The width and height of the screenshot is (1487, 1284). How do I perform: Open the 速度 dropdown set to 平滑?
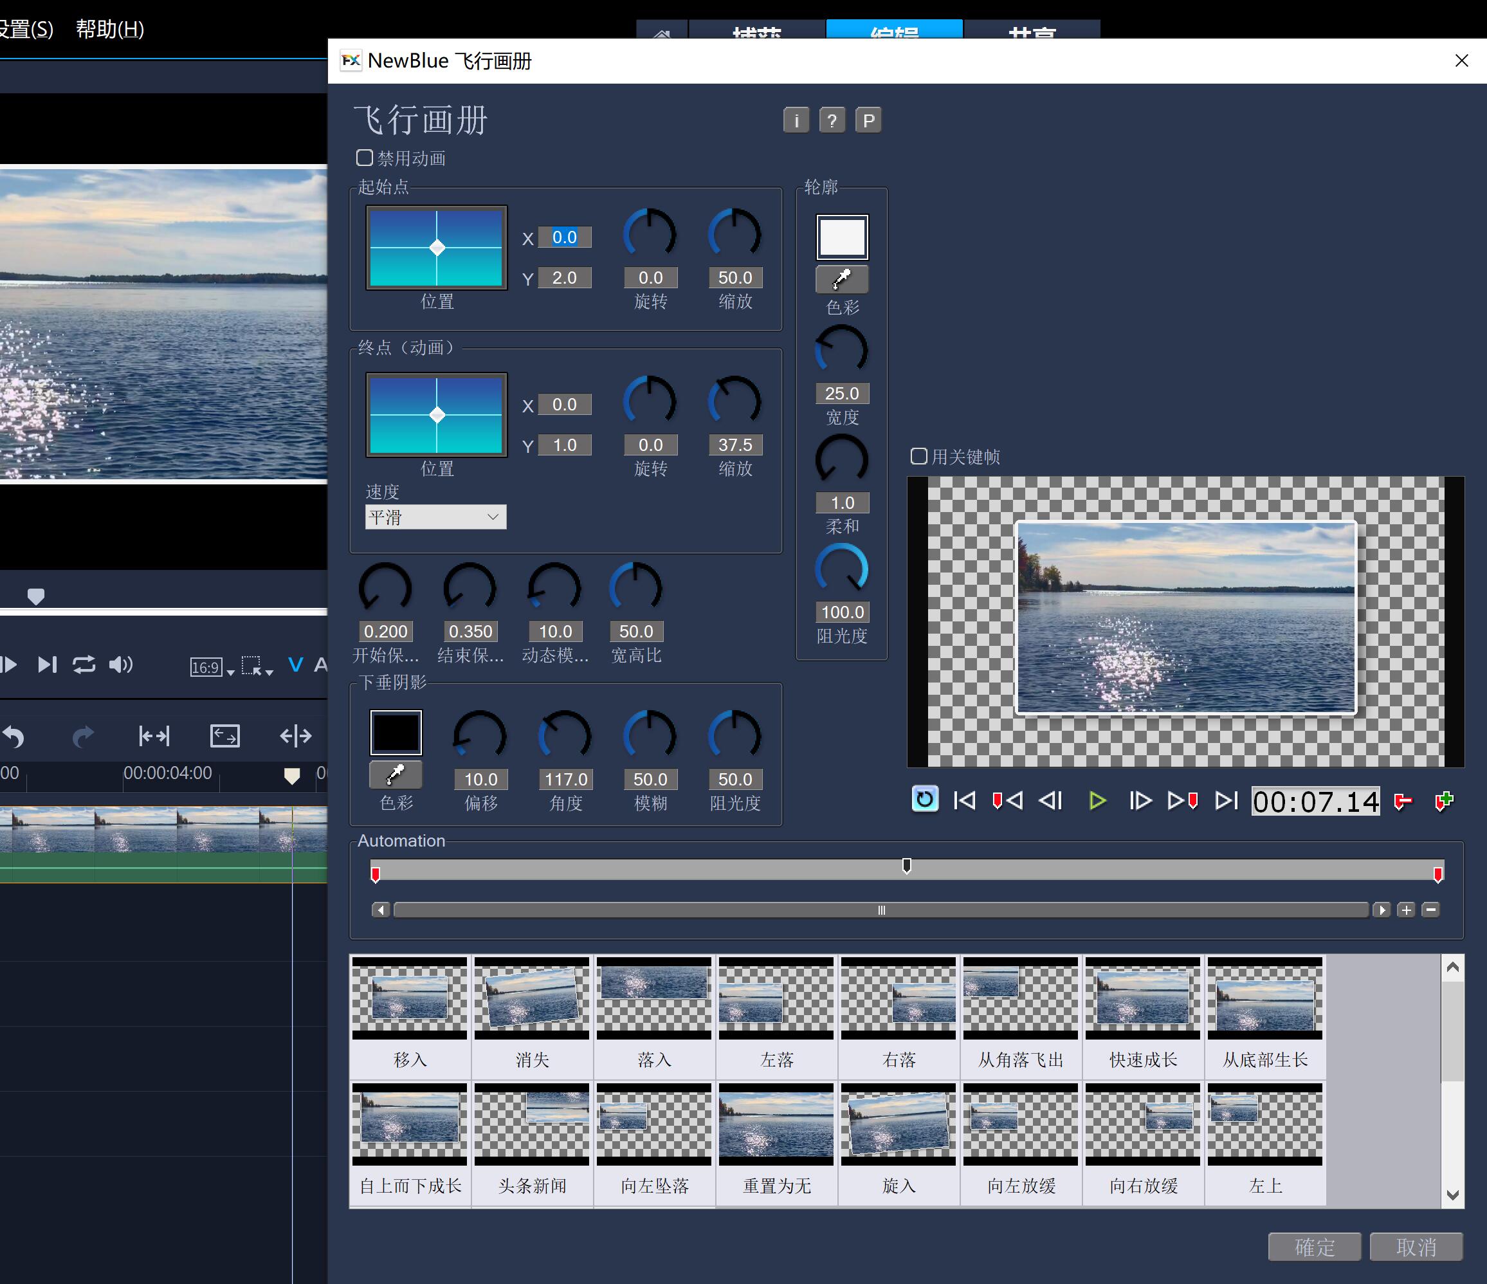tap(435, 517)
